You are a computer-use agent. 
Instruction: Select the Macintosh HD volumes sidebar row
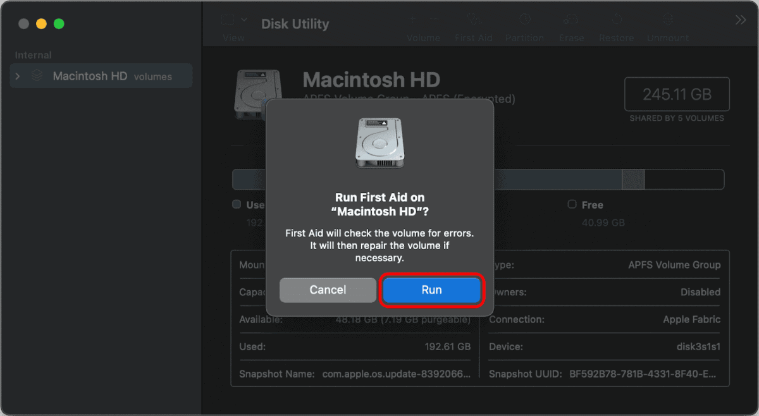click(101, 76)
